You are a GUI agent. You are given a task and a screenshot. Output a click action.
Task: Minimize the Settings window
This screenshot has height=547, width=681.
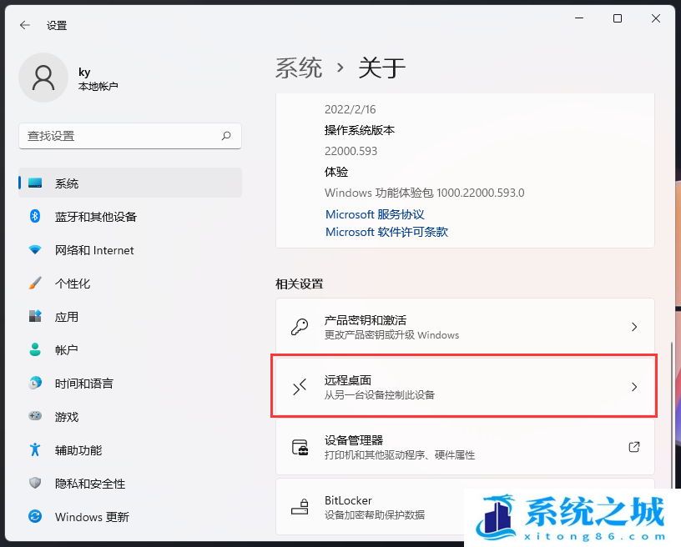click(x=579, y=18)
